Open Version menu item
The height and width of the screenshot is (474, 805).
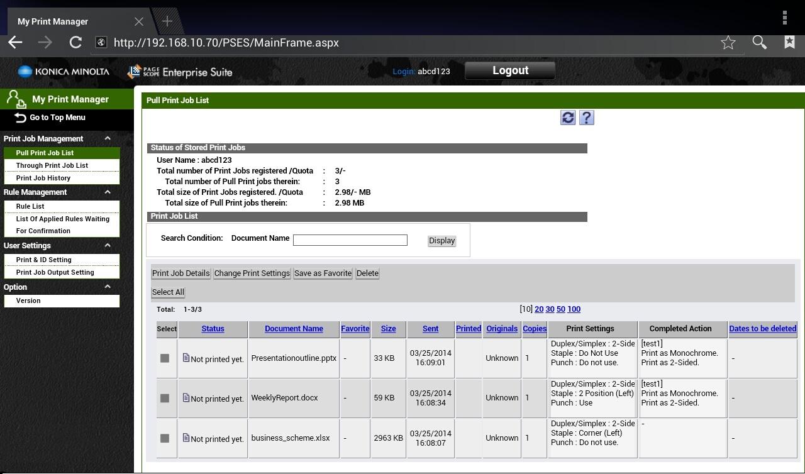pos(62,300)
